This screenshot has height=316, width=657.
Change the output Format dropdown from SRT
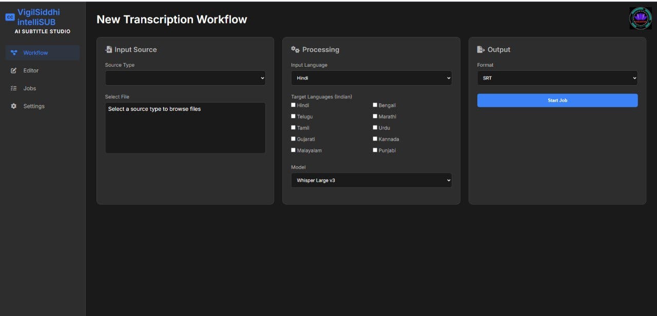pyautogui.click(x=557, y=78)
